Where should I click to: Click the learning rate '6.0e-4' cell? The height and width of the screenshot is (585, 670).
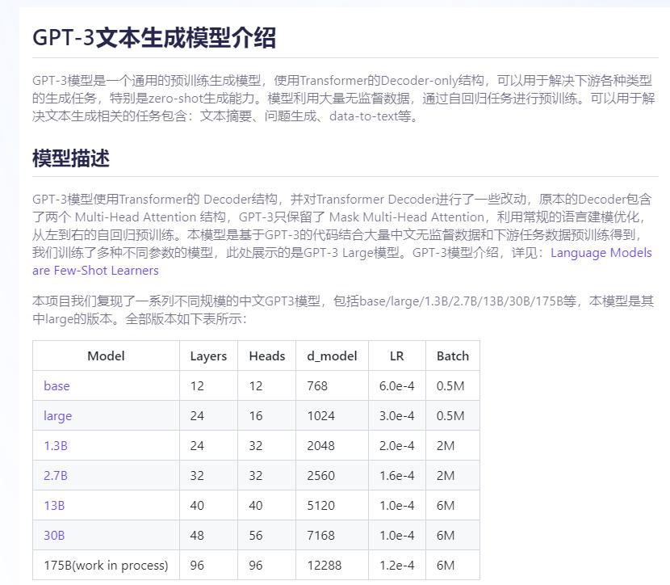pyautogui.click(x=397, y=385)
